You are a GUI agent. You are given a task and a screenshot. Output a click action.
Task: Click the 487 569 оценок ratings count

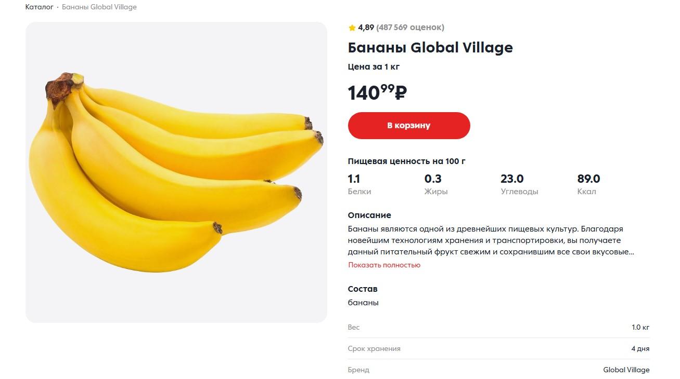pos(410,28)
